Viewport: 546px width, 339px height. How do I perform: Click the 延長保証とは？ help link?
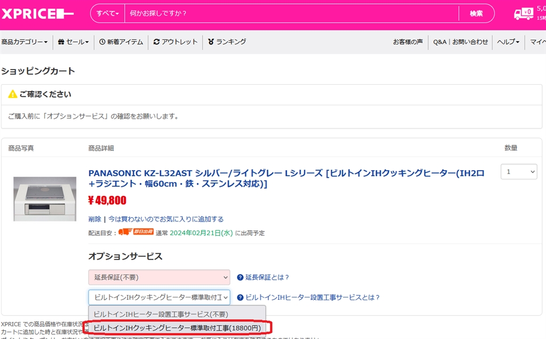(x=268, y=277)
